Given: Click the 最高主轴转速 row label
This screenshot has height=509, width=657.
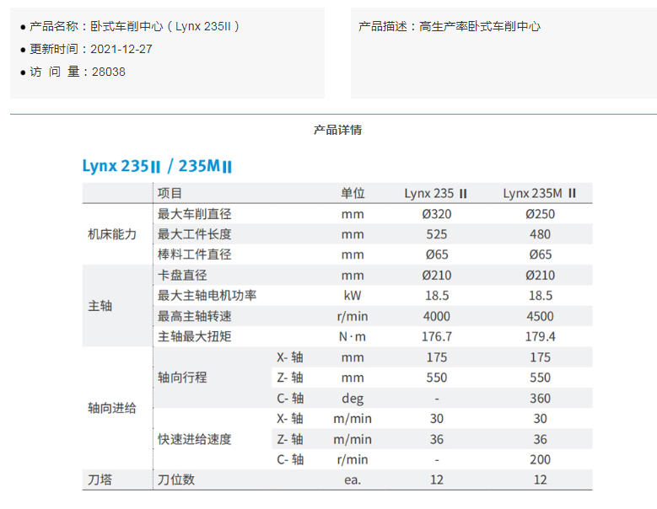Looking at the screenshot, I should pos(195,316).
